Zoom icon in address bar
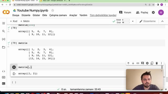168x94 pixels. (x=146, y=5)
